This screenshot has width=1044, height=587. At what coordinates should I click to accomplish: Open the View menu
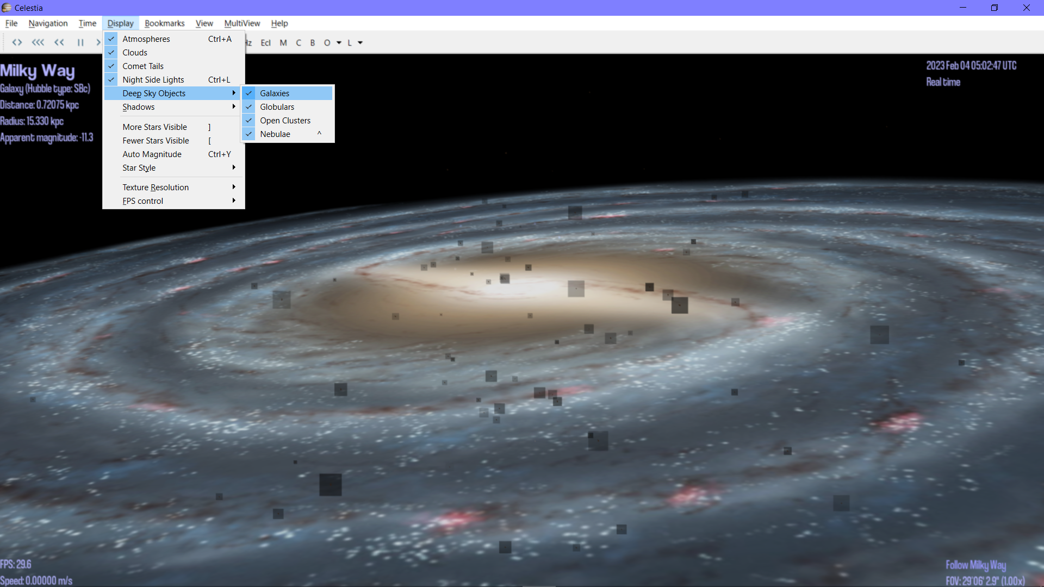coord(204,23)
